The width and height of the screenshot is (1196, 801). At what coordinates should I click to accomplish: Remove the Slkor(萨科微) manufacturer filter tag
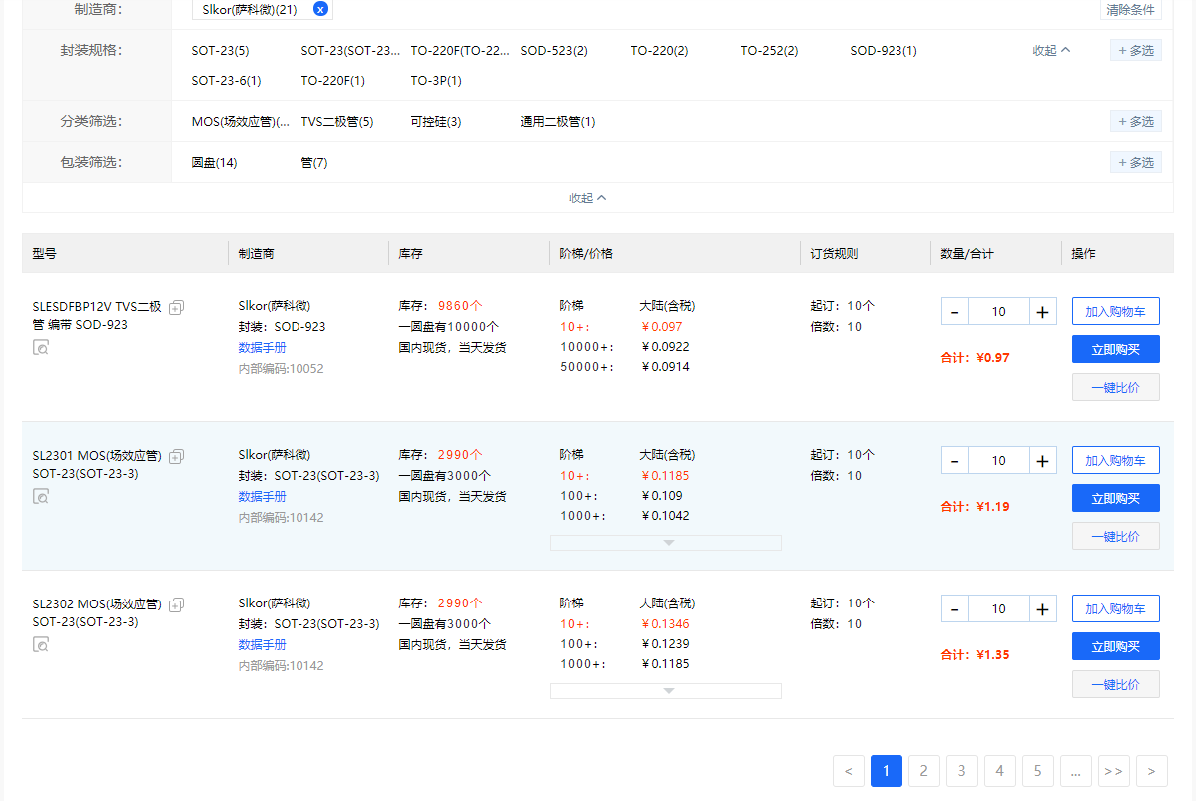319,9
